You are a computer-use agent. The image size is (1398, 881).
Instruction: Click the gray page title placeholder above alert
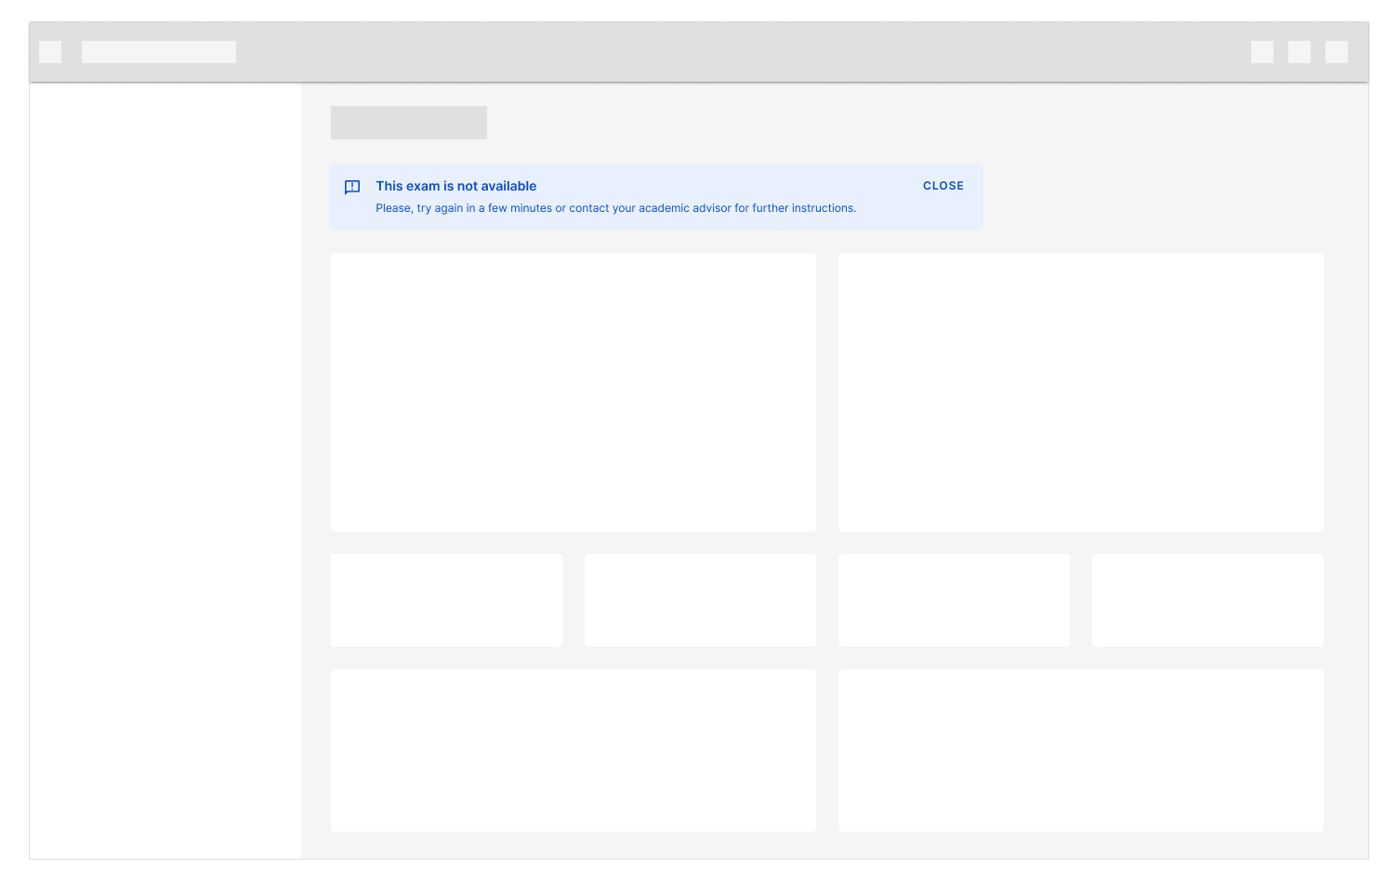click(x=408, y=123)
